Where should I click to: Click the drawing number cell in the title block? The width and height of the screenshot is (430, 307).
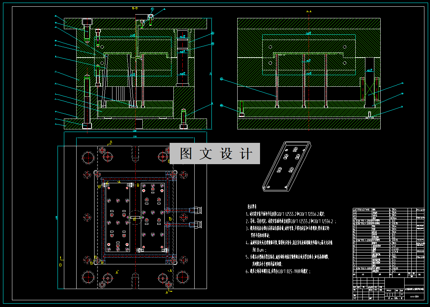[414, 297]
